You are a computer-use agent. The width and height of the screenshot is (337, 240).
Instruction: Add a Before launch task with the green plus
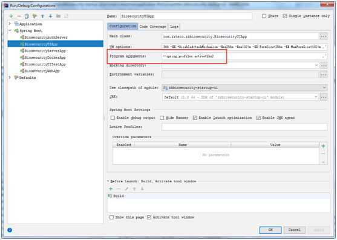tap(111, 188)
